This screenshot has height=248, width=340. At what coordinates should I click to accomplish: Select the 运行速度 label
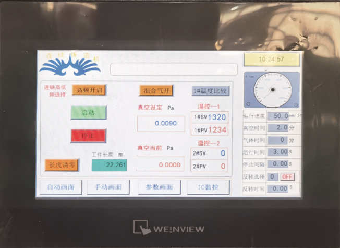254,116
